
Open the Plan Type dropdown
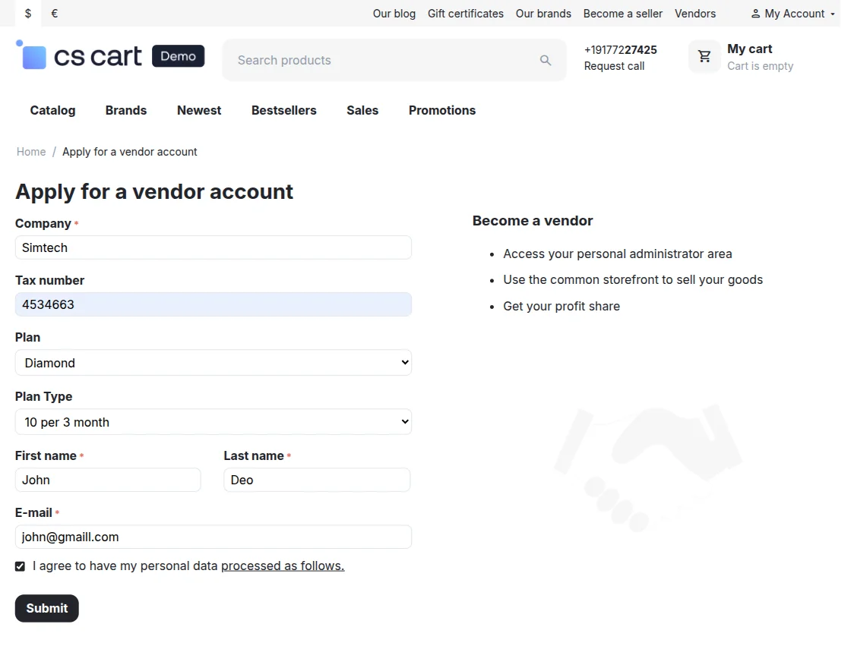(x=214, y=422)
